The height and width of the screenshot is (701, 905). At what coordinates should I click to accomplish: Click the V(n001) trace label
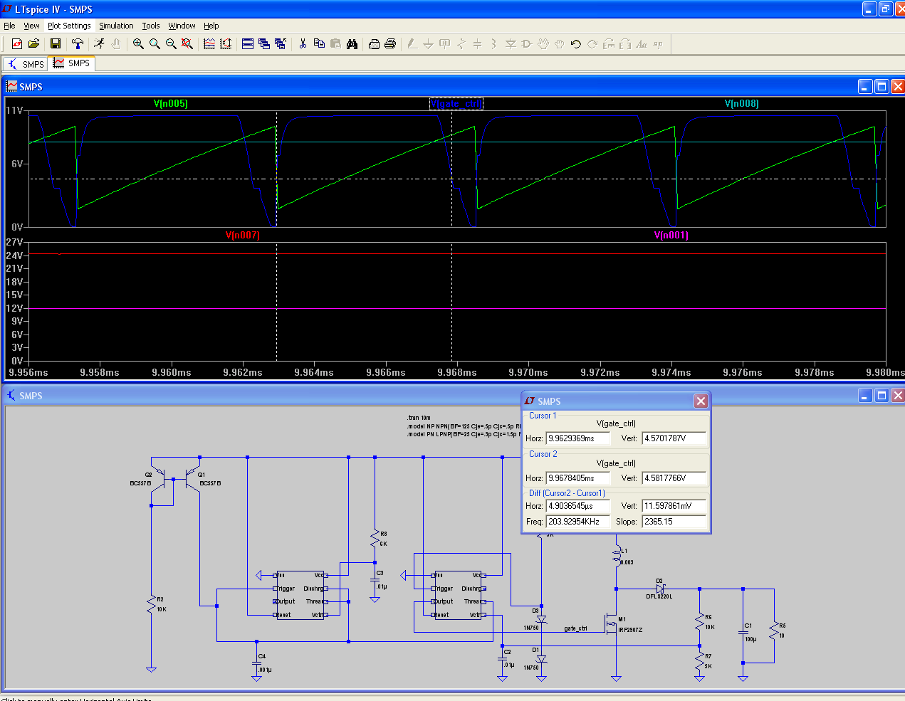(671, 235)
